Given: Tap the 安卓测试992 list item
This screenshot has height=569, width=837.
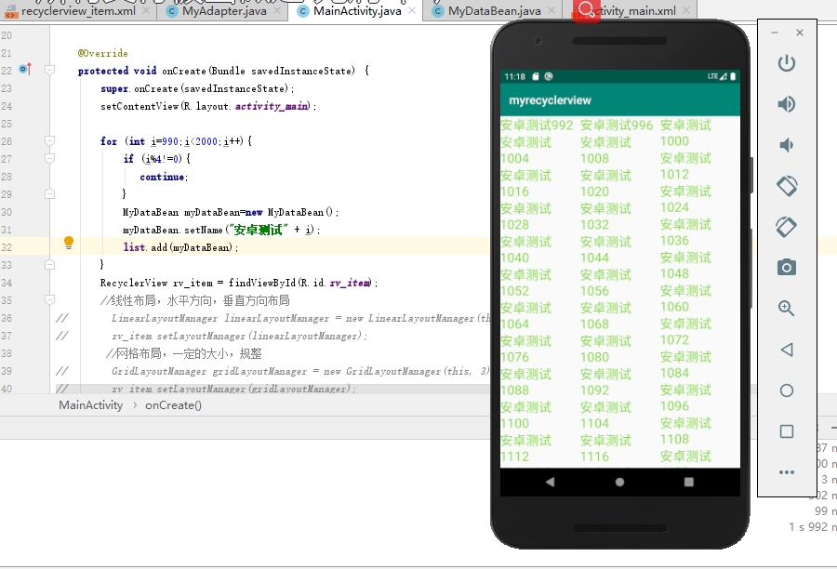Looking at the screenshot, I should 537,126.
